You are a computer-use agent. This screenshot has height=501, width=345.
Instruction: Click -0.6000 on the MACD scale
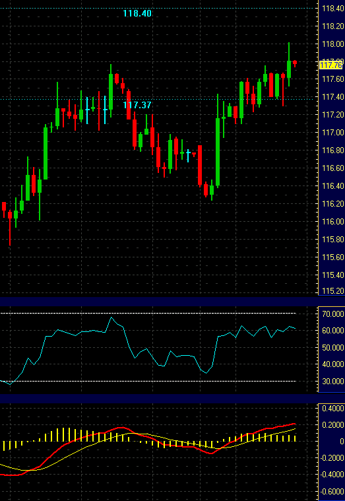(332, 491)
